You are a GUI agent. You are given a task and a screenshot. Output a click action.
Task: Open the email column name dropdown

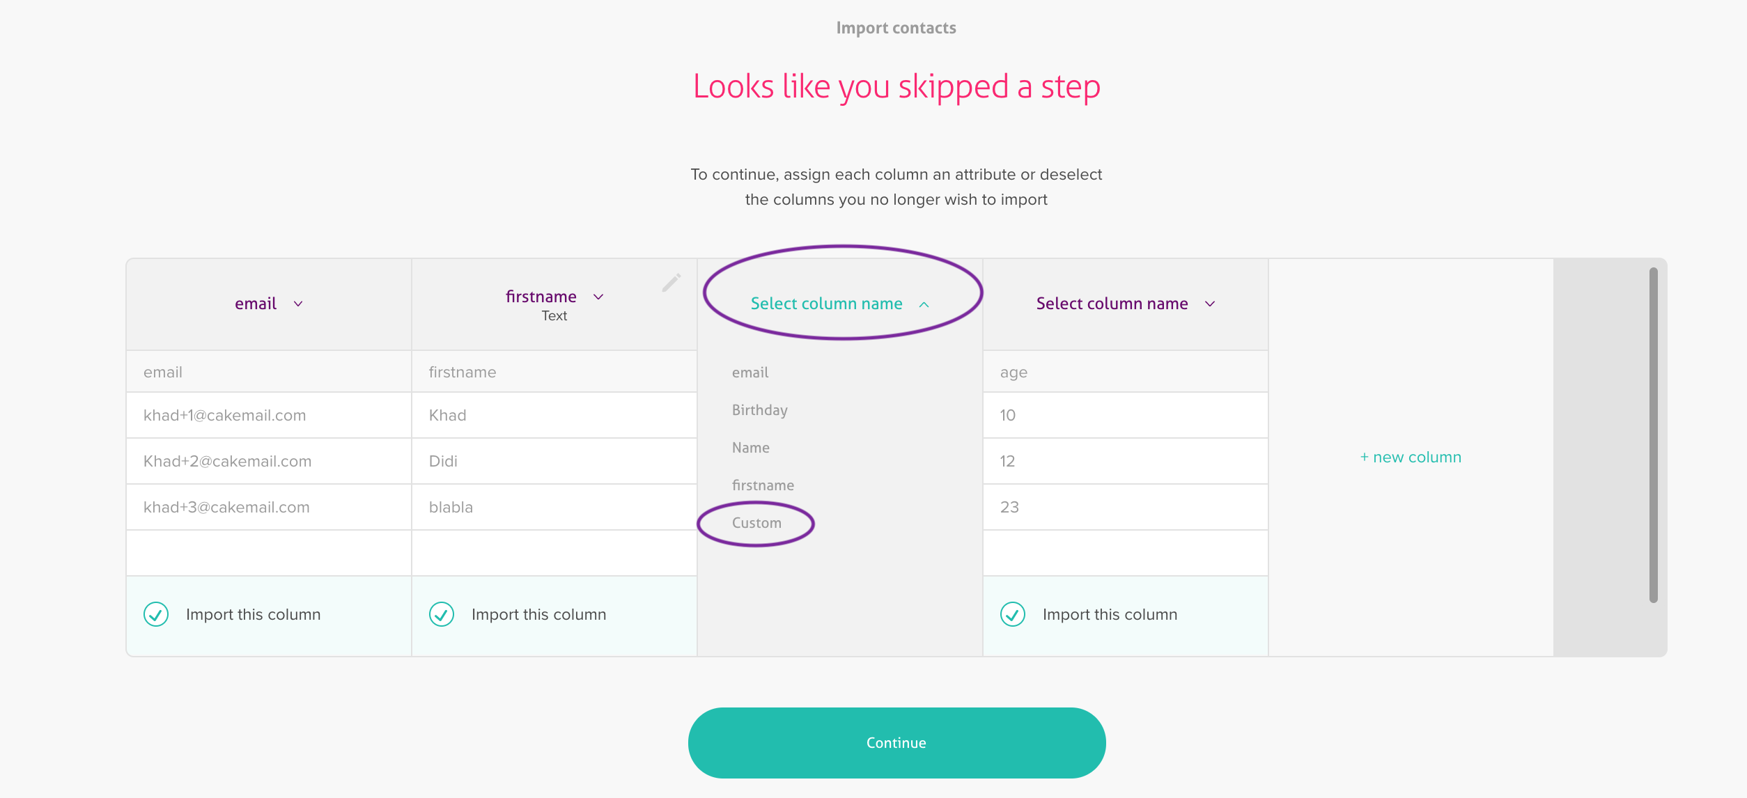click(268, 304)
